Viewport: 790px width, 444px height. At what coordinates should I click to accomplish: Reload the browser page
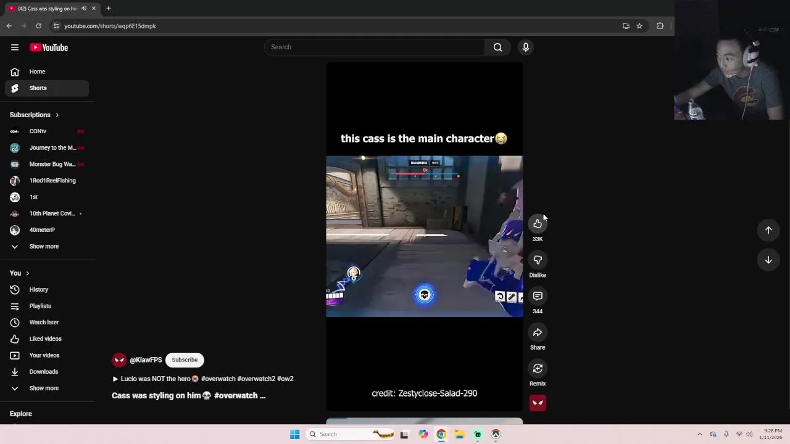click(38, 26)
